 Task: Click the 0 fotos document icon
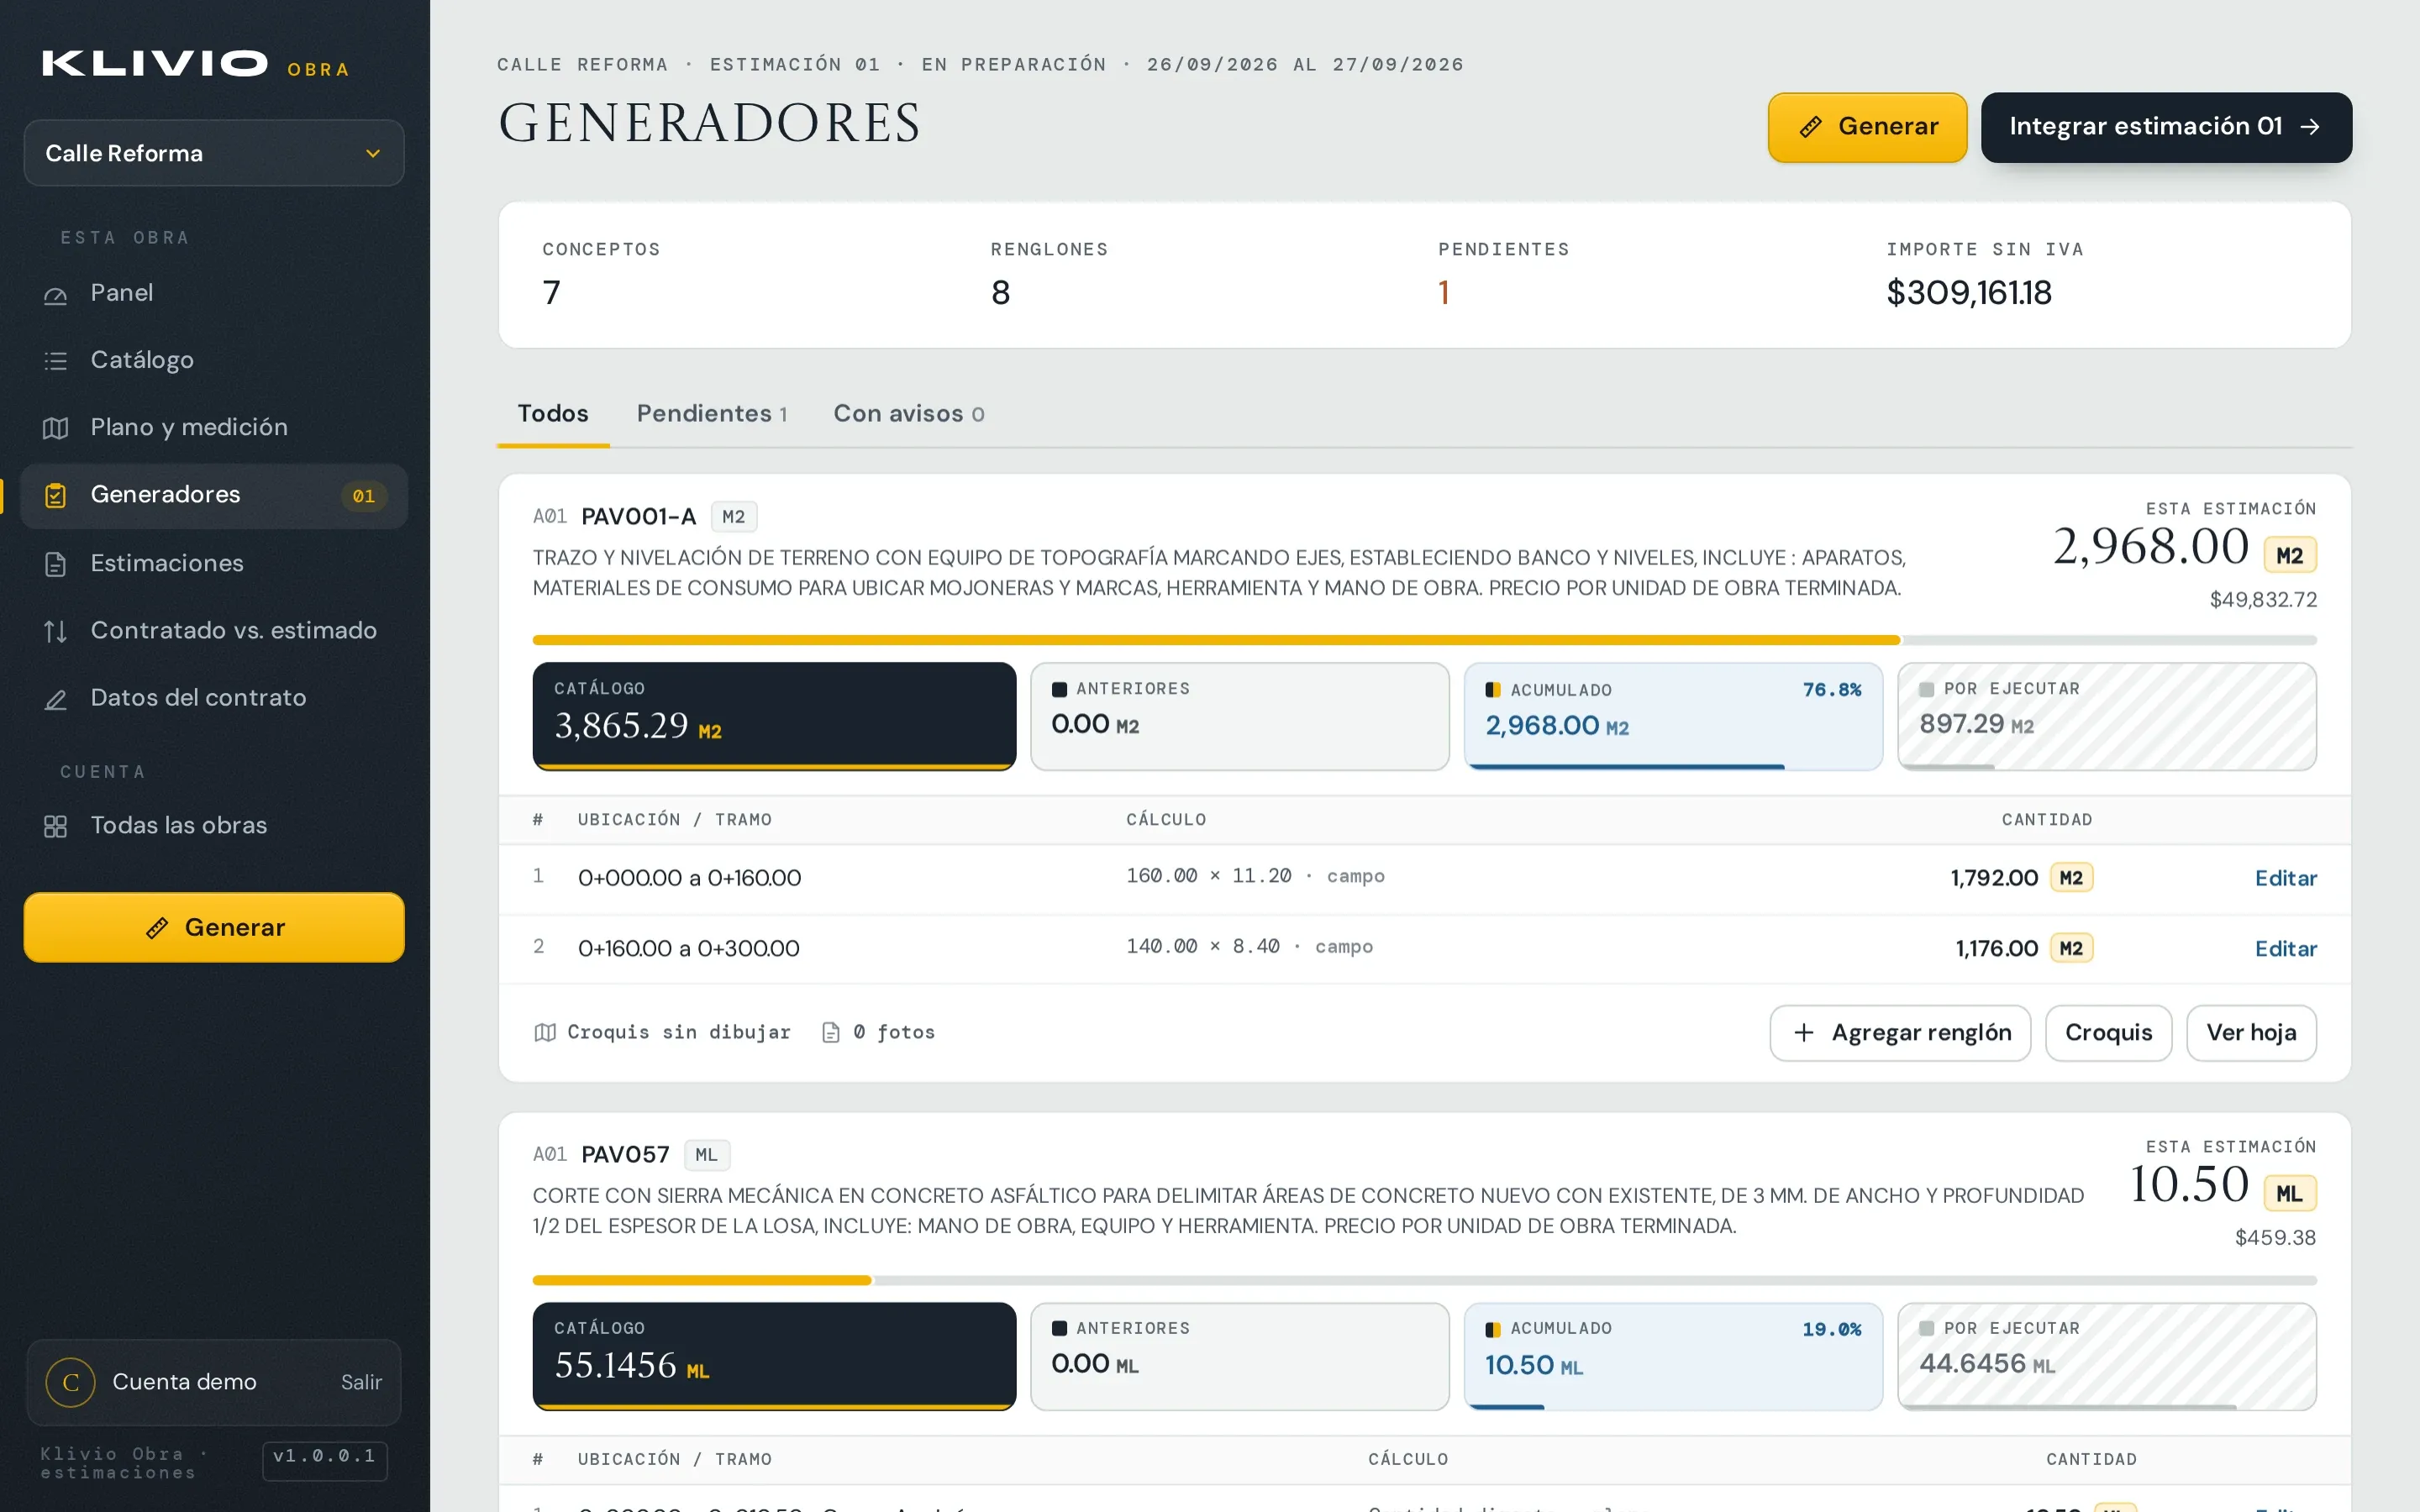pyautogui.click(x=831, y=1032)
